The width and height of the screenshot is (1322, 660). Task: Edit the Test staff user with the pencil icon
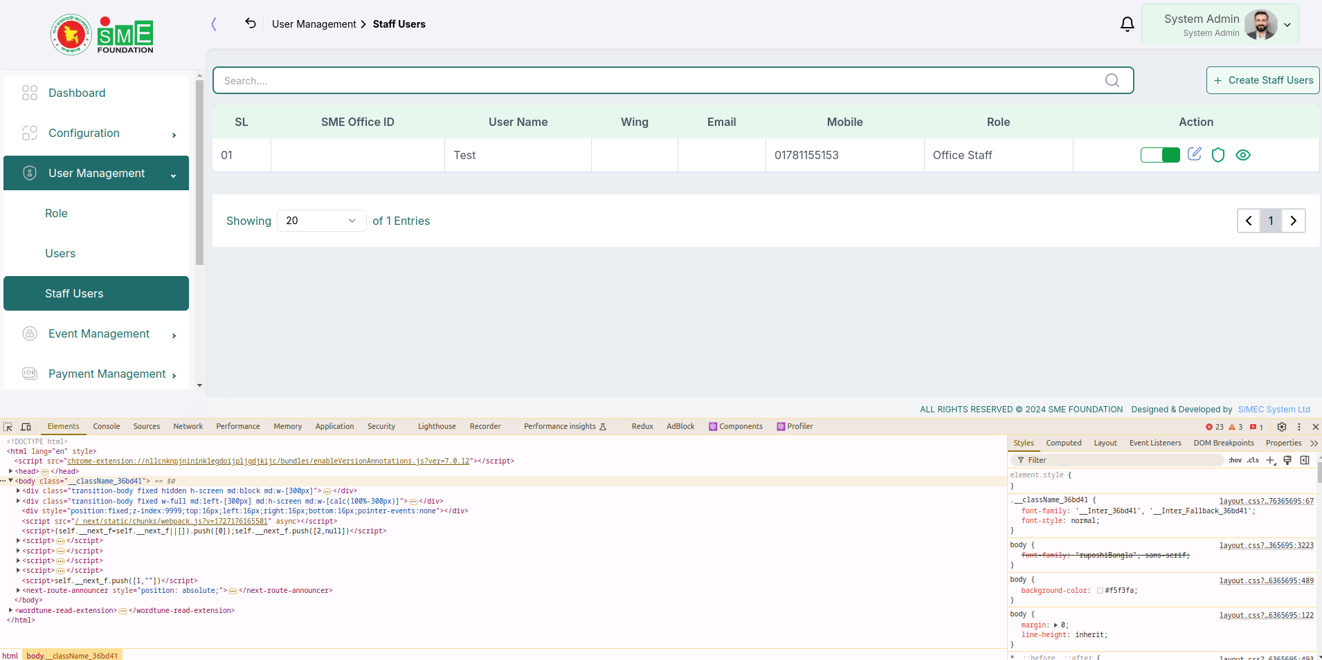tap(1195, 154)
